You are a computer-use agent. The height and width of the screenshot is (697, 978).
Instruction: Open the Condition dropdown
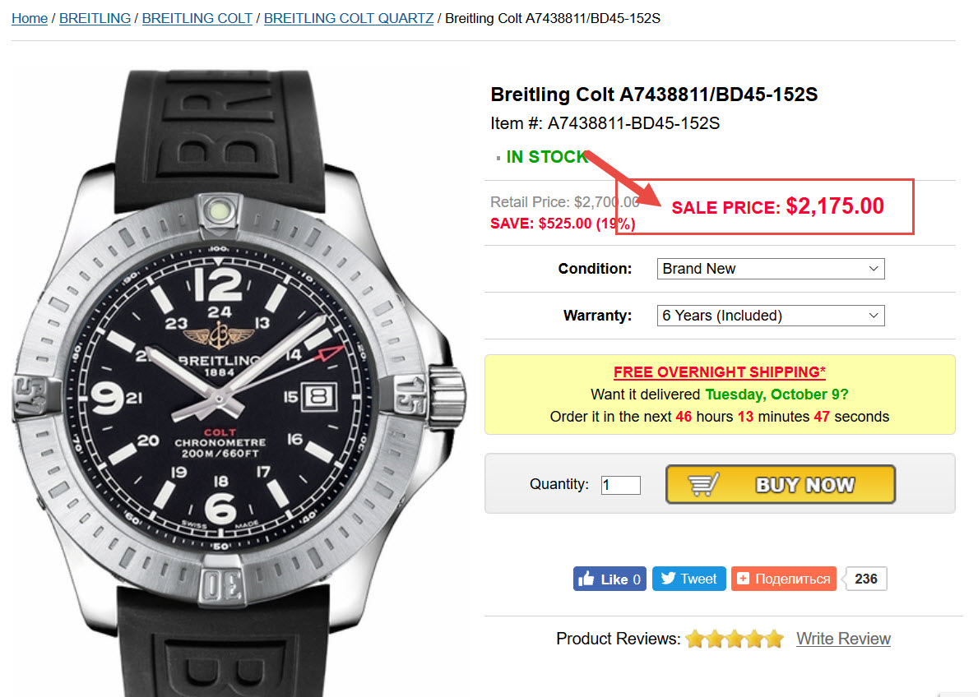click(x=771, y=269)
